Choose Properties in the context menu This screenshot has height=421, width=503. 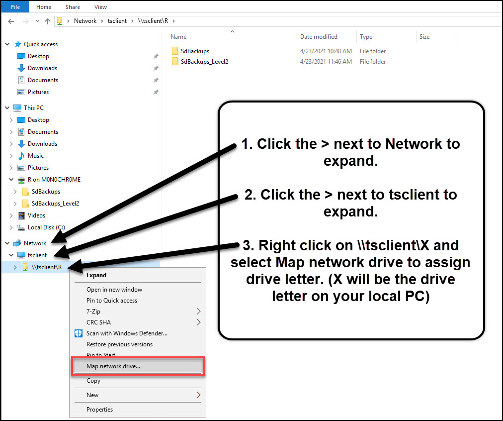tap(99, 410)
